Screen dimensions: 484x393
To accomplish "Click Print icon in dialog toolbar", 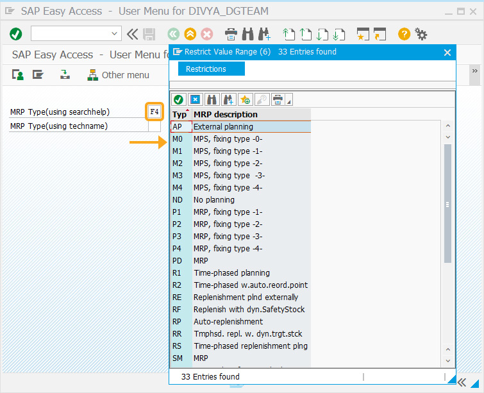I will pyautogui.click(x=278, y=100).
